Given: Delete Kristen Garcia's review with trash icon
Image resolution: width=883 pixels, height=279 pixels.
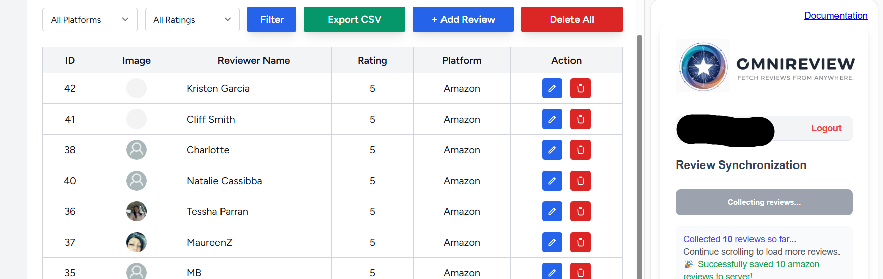Looking at the screenshot, I should [580, 88].
